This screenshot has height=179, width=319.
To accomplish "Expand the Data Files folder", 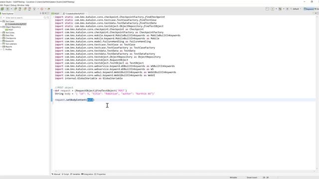I will [1, 35].
